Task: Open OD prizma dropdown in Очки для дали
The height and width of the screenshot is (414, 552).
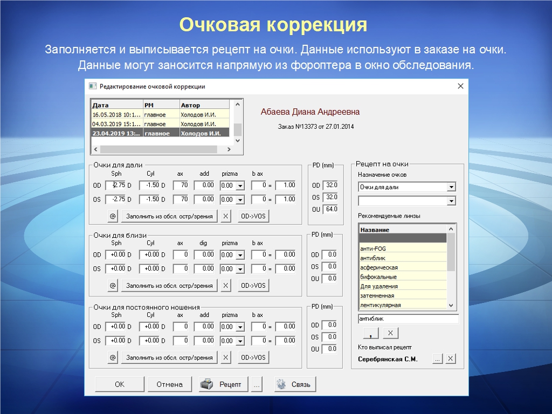Action: (x=240, y=185)
